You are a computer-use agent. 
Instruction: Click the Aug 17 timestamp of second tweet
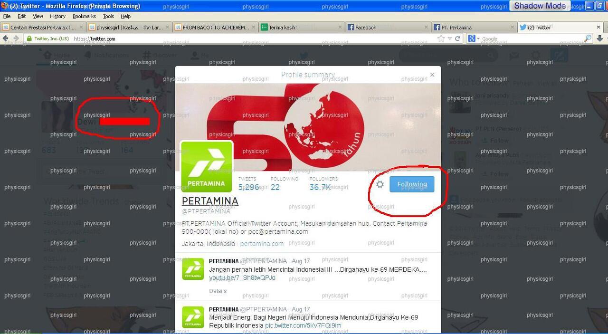[301, 309]
